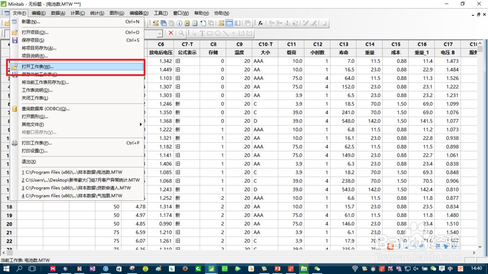Choose 将项目另存为(A)... menu entry
Image resolution: width=488 pixels, height=274 pixels.
point(77,48)
